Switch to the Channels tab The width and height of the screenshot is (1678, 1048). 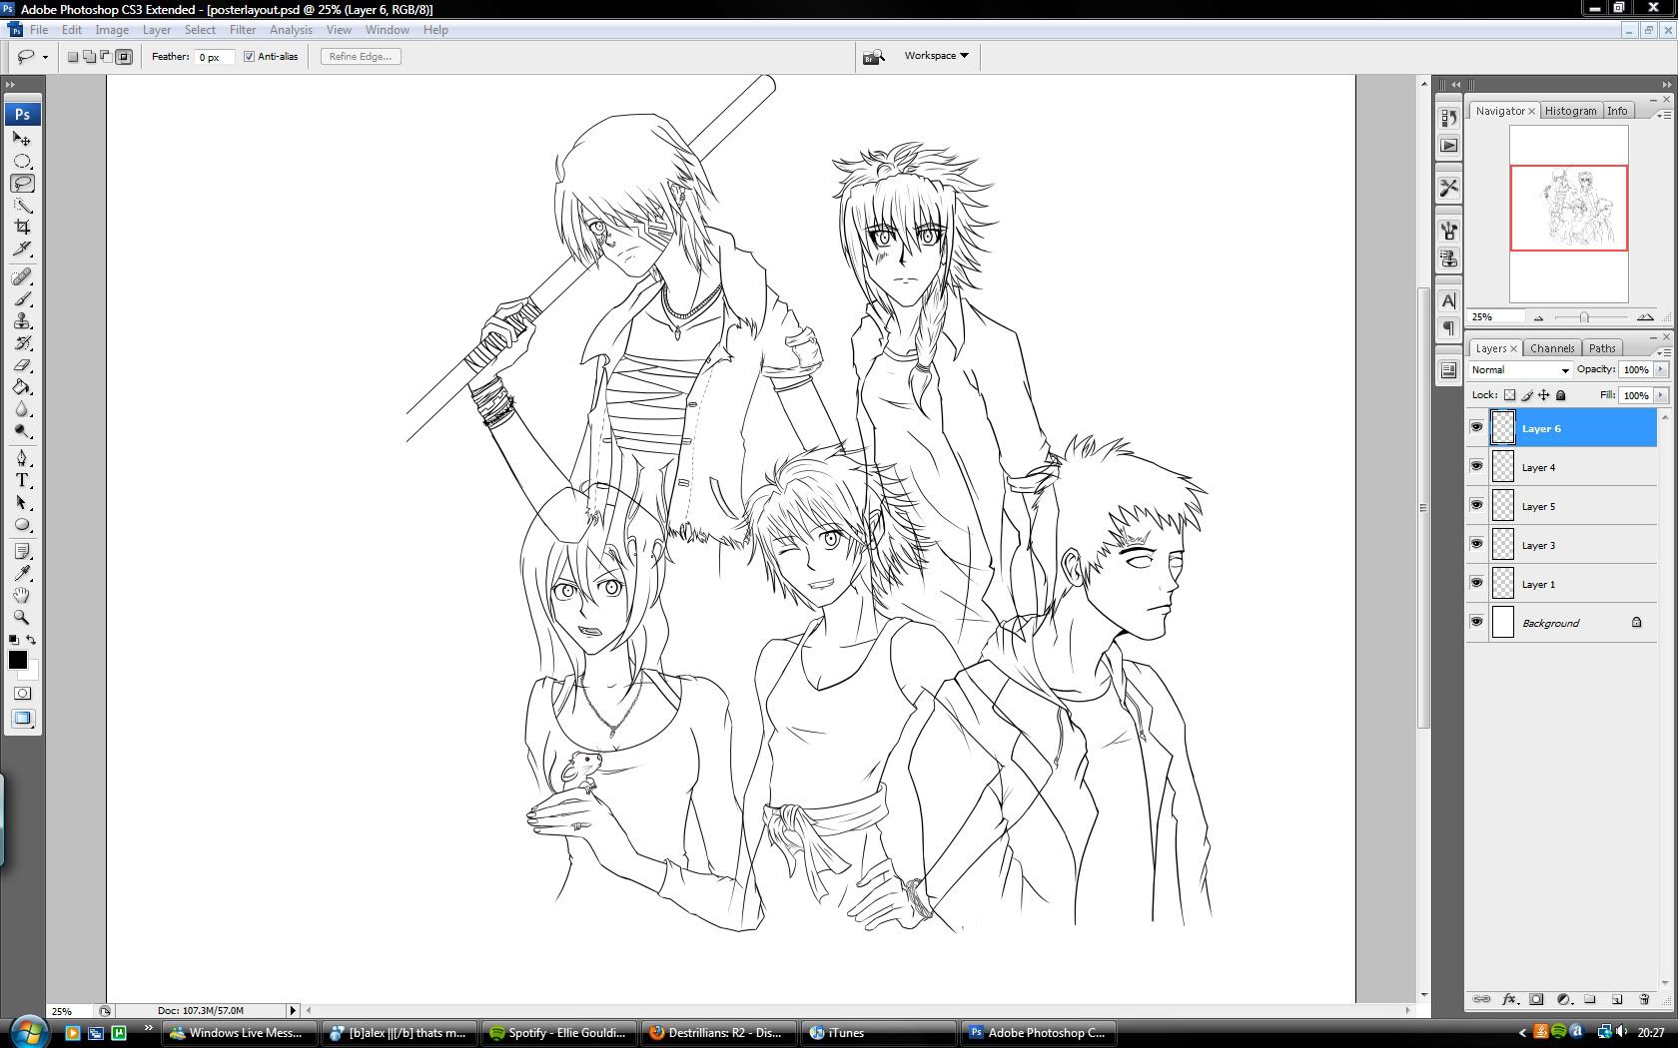(1552, 348)
